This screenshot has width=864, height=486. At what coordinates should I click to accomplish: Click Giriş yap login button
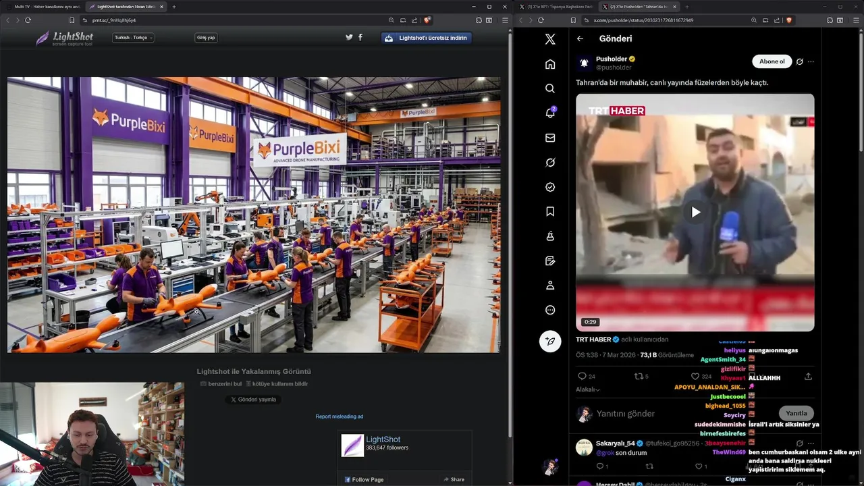[x=206, y=38]
